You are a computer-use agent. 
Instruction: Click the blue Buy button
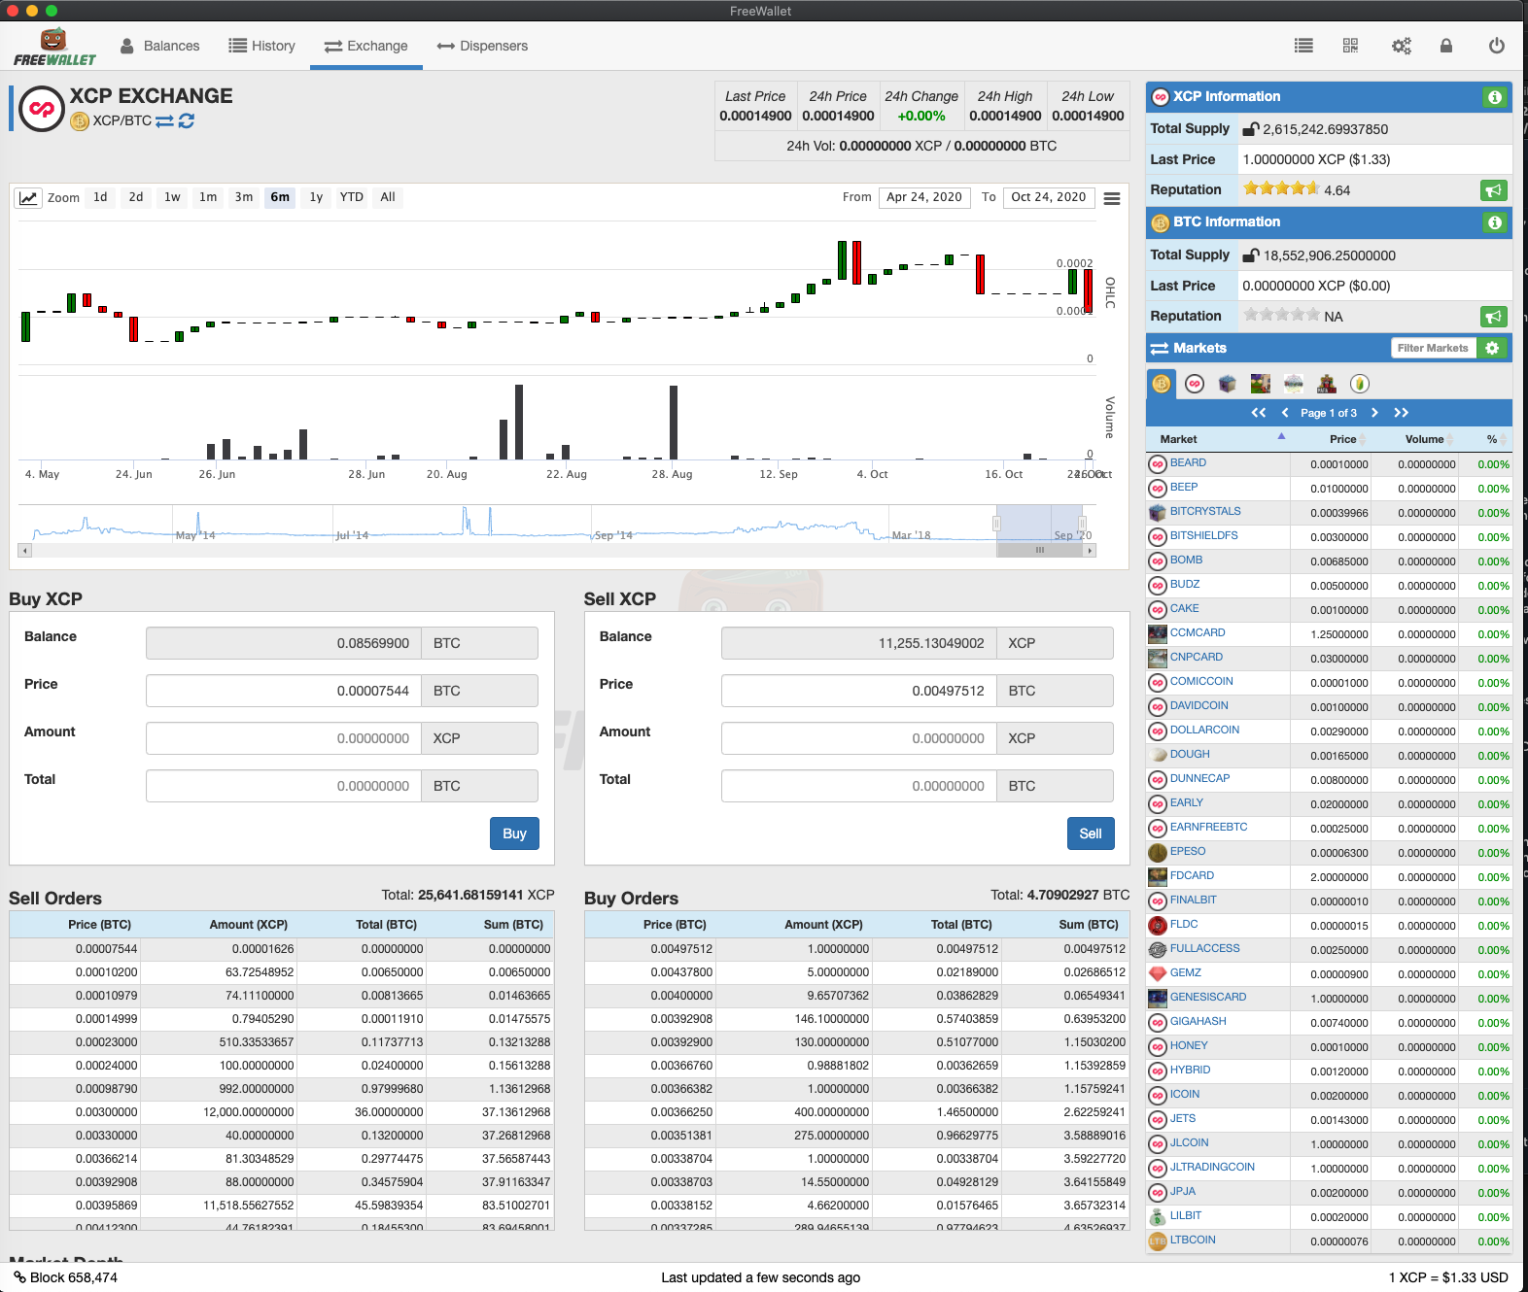point(514,833)
